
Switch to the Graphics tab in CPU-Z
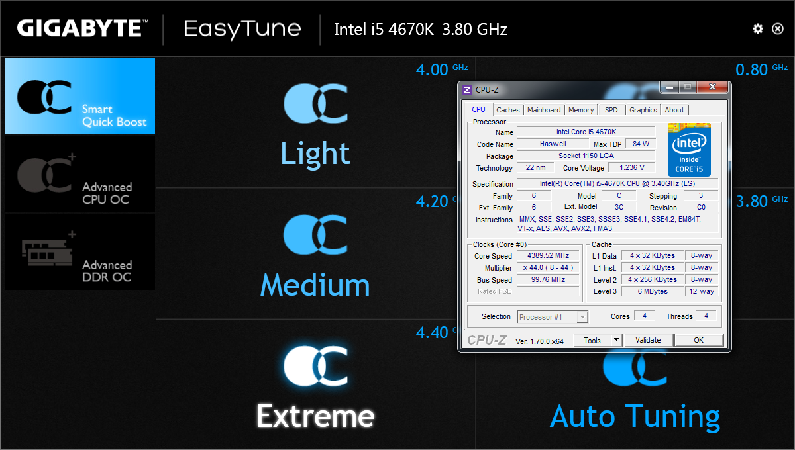[643, 110]
